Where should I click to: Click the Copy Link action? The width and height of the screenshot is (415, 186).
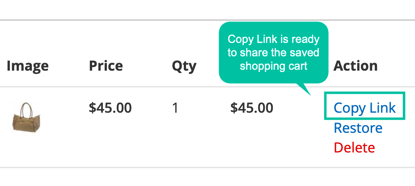(x=364, y=108)
